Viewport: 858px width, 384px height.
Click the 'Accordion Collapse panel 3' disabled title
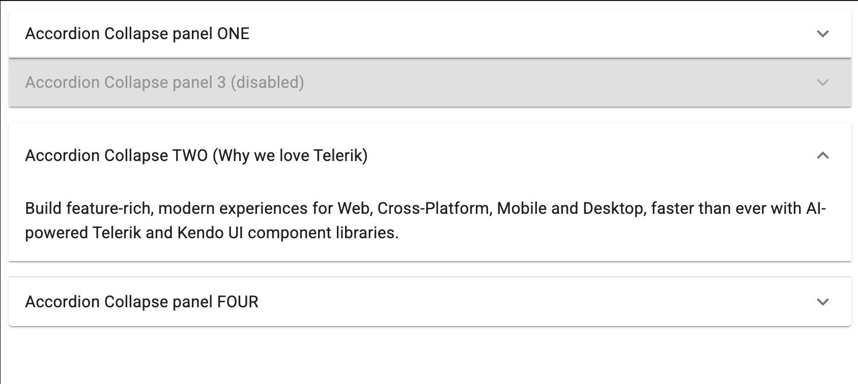click(x=125, y=82)
